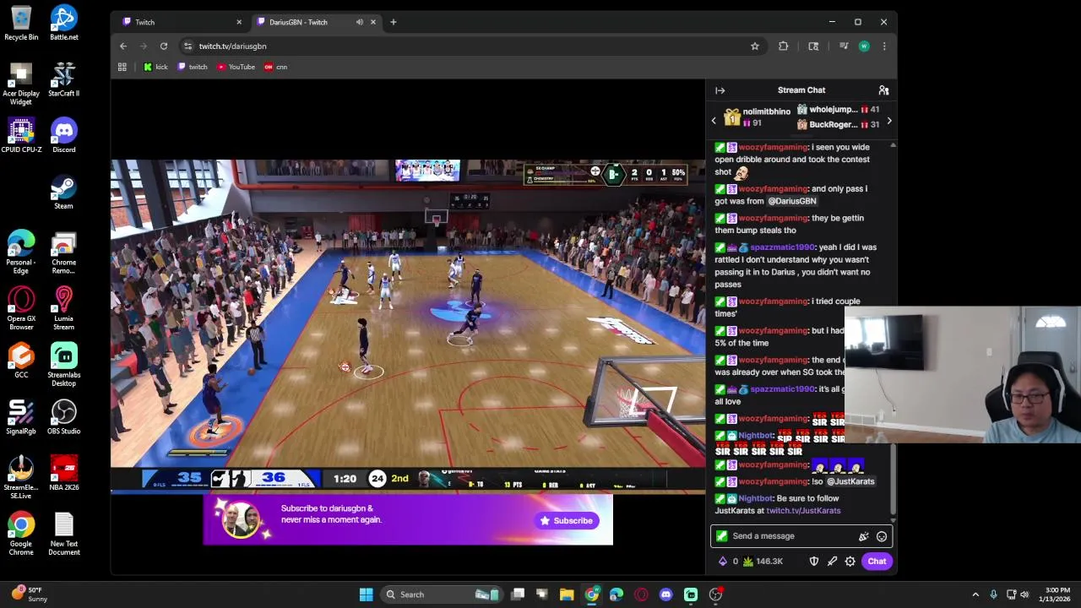This screenshot has height=608, width=1081.
Task: Close the first Twitch tab
Action: click(x=238, y=22)
